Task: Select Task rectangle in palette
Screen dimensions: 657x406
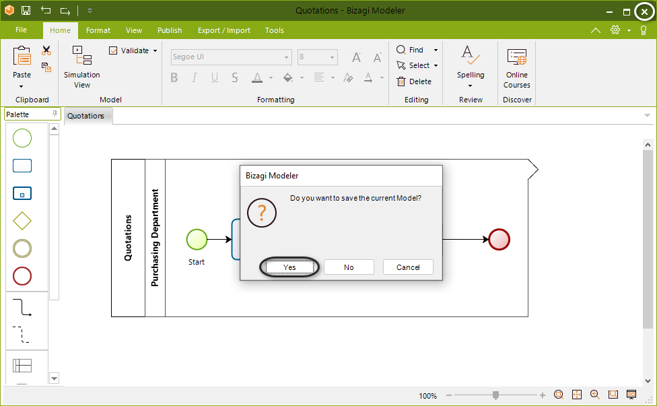Action: click(22, 166)
